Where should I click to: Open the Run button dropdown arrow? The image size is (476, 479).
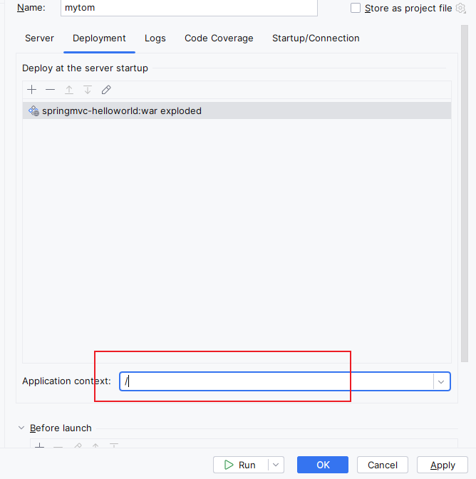[x=276, y=465]
